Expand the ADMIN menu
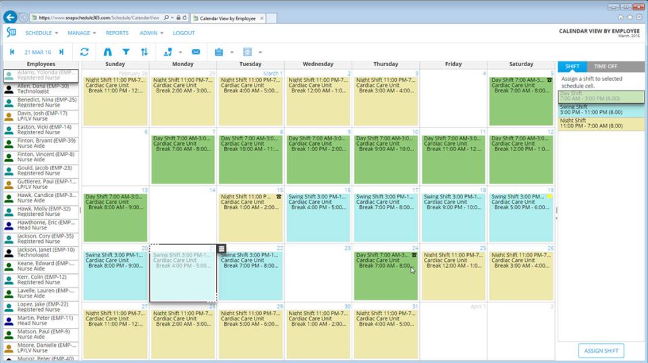Viewport: 648px width, 363px height. 151,33
